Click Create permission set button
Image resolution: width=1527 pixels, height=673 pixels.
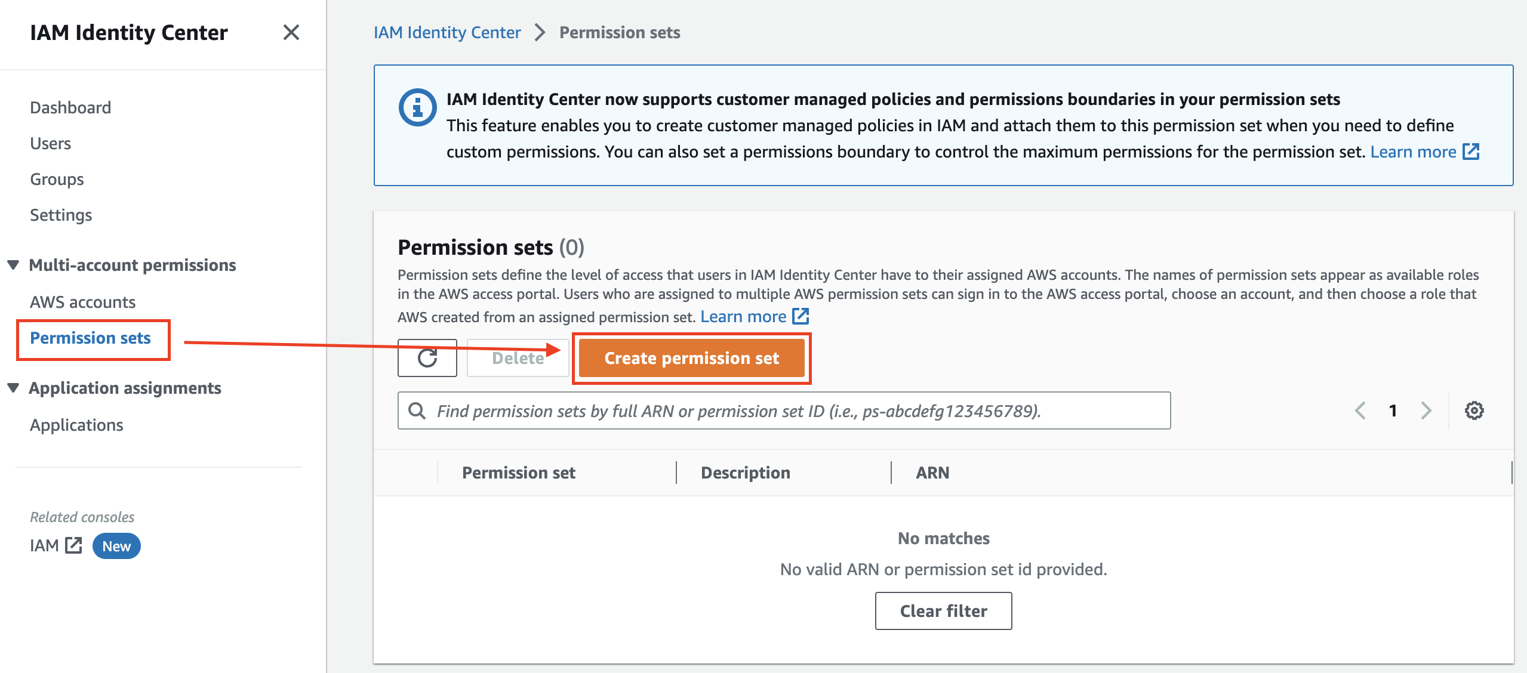click(x=692, y=358)
